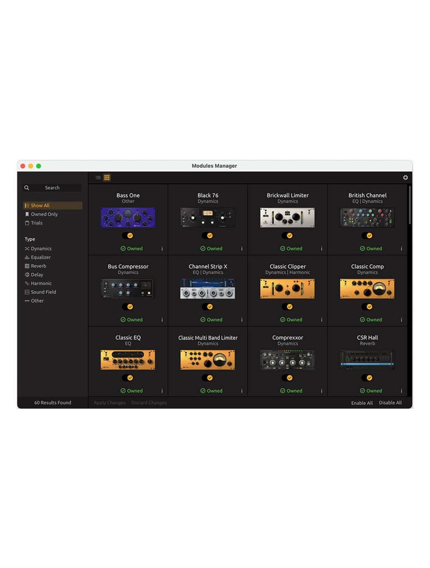430x568 pixels.
Task: Filter modules by Delay type
Action: point(37,275)
